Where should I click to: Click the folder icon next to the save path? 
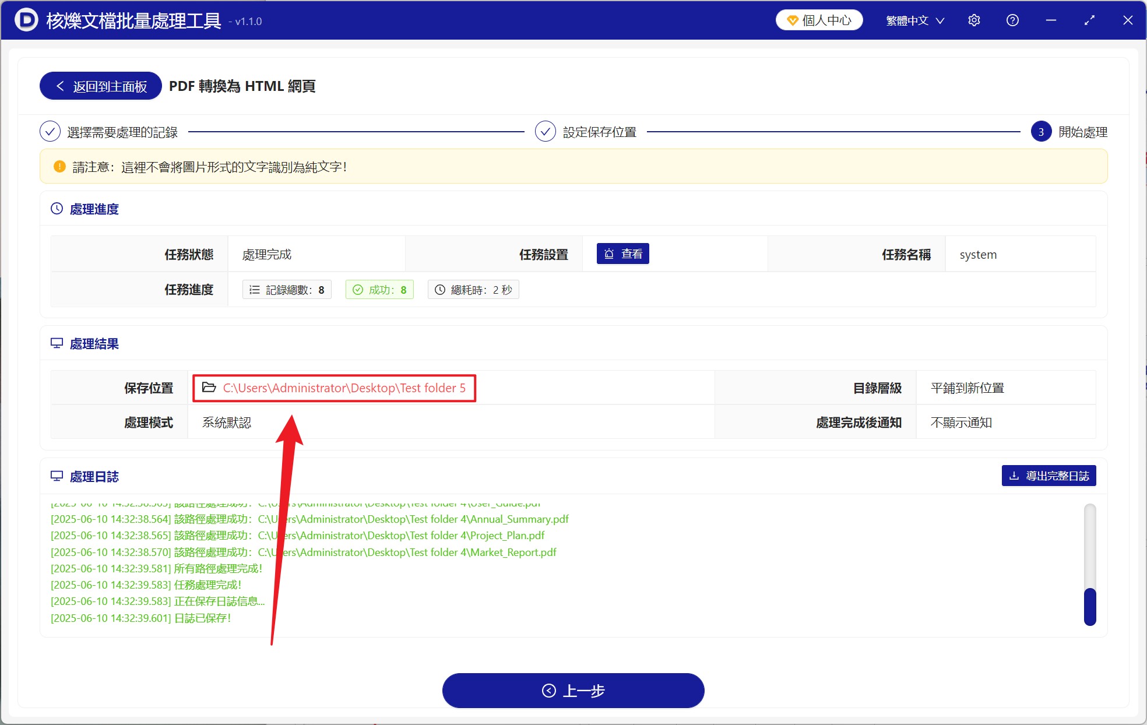(x=210, y=387)
